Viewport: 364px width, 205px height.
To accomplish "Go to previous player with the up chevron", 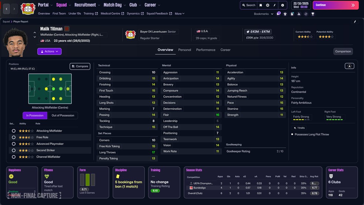I will point(35,33).
